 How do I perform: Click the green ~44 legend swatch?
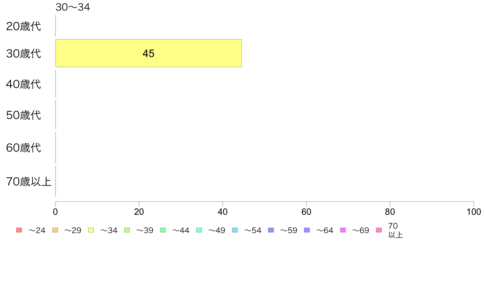coord(163,230)
